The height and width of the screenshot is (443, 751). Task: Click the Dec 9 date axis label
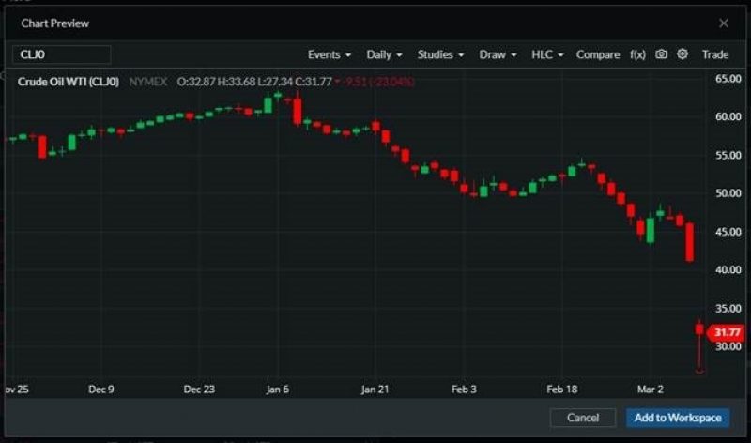click(101, 390)
